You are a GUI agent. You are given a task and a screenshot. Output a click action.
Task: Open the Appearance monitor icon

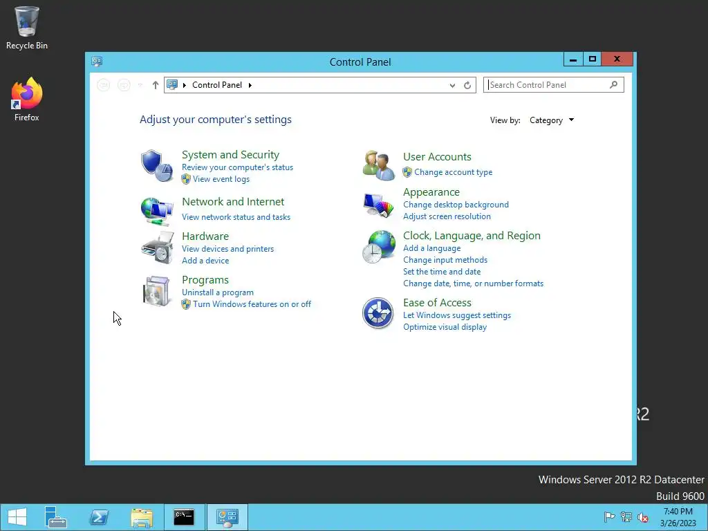coord(378,205)
